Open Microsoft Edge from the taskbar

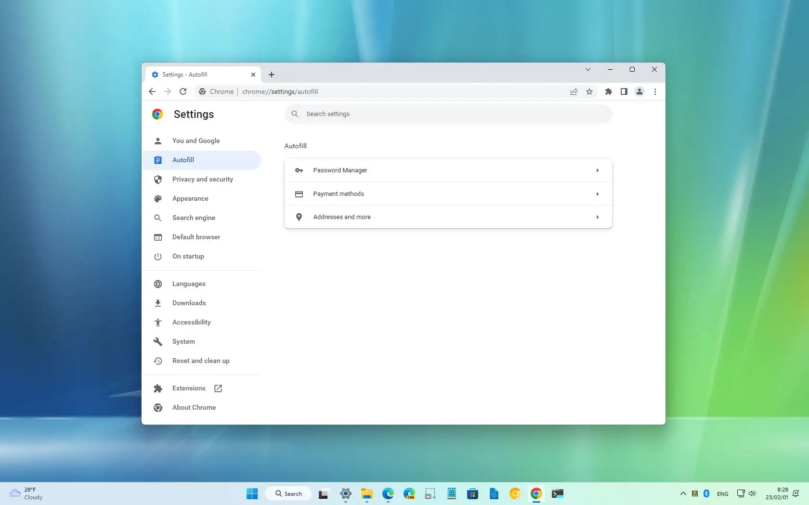pos(388,493)
